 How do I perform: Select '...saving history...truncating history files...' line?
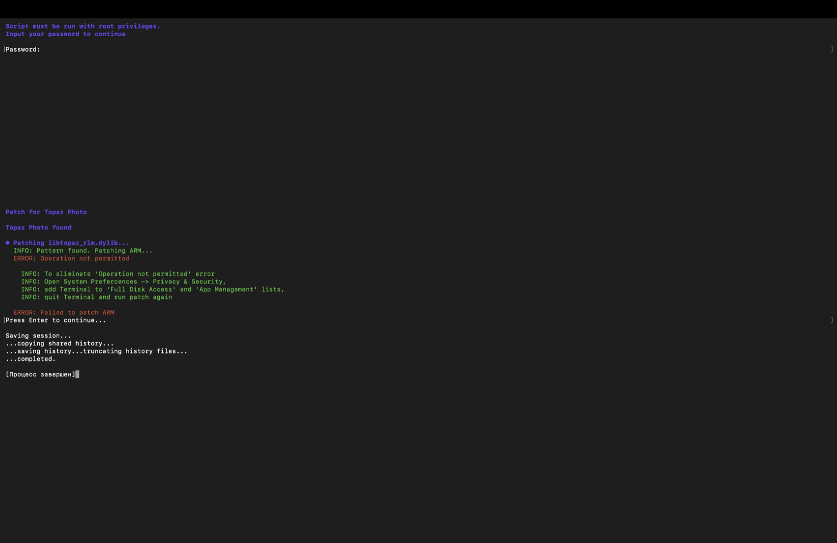(x=96, y=351)
